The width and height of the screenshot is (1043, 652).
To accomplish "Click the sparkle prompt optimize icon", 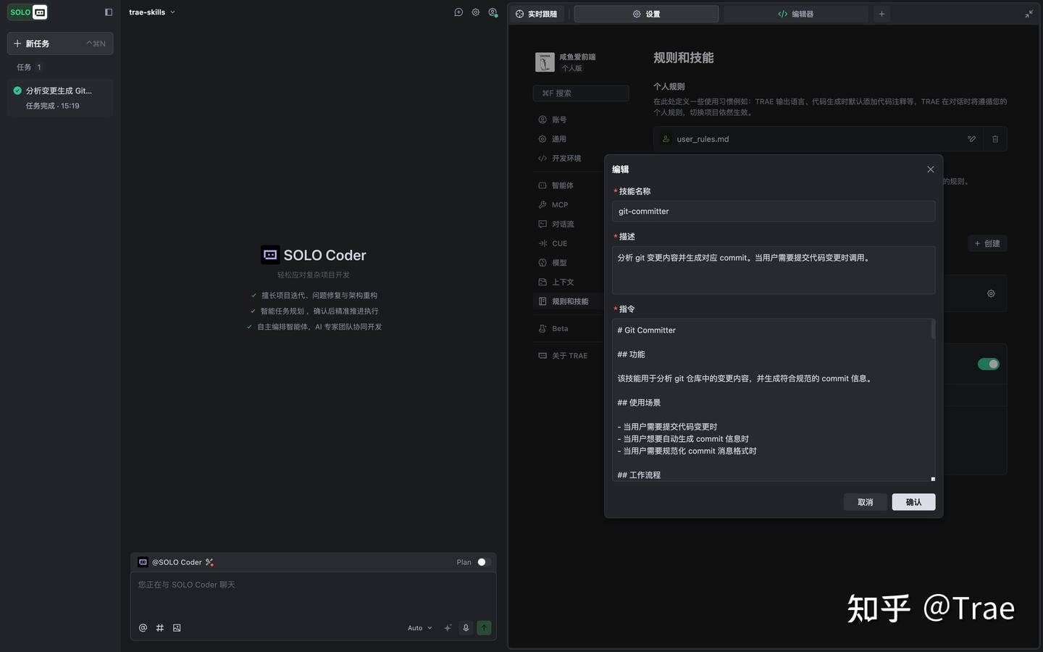I will coord(448,628).
